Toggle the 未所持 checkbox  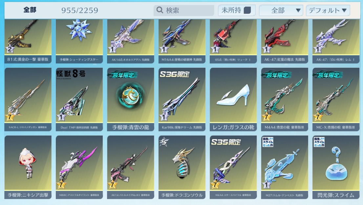247,10
